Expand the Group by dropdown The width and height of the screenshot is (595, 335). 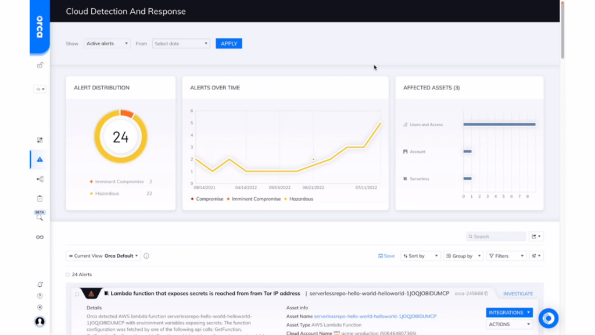[463, 255]
